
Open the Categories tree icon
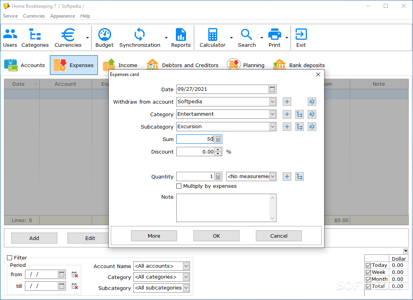pos(35,38)
